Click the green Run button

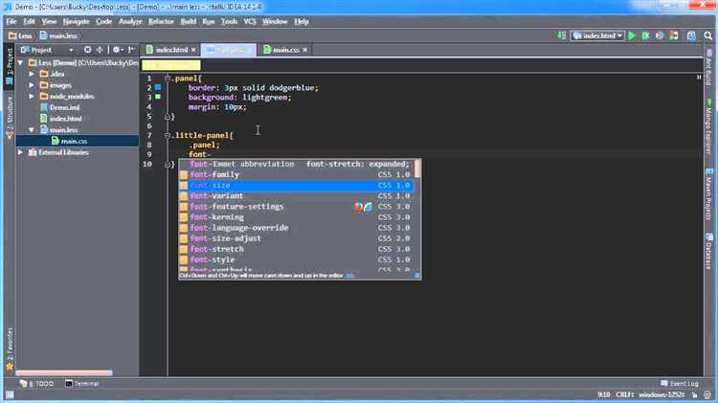pyautogui.click(x=632, y=35)
